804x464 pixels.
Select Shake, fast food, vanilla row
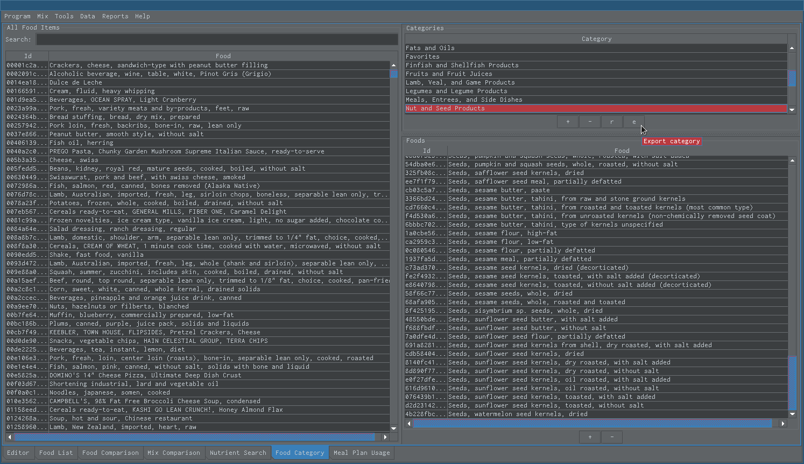click(198, 255)
